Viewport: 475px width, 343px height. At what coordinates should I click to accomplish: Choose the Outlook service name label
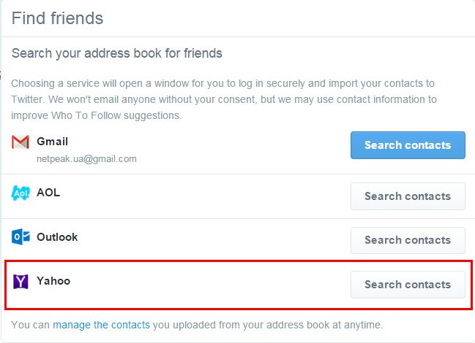coord(57,237)
